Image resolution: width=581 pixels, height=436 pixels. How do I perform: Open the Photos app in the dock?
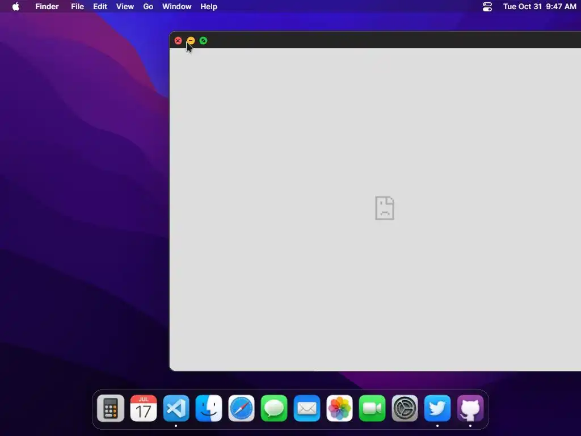click(x=339, y=408)
